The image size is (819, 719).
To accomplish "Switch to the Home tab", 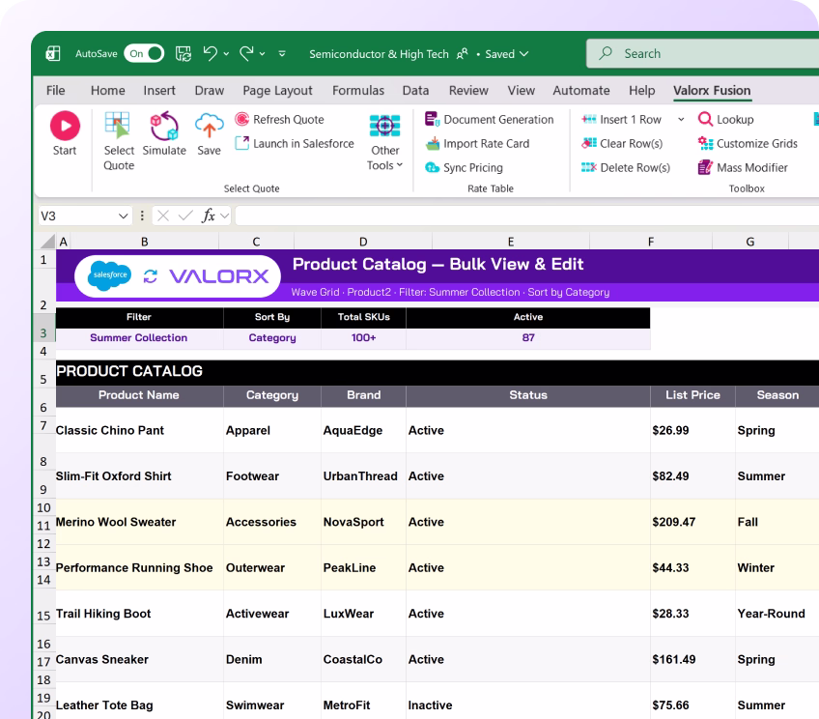I will (x=107, y=91).
